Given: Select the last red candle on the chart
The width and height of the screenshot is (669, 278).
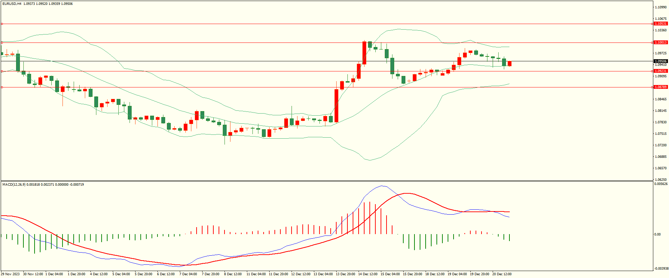Looking at the screenshot, I should (x=510, y=63).
